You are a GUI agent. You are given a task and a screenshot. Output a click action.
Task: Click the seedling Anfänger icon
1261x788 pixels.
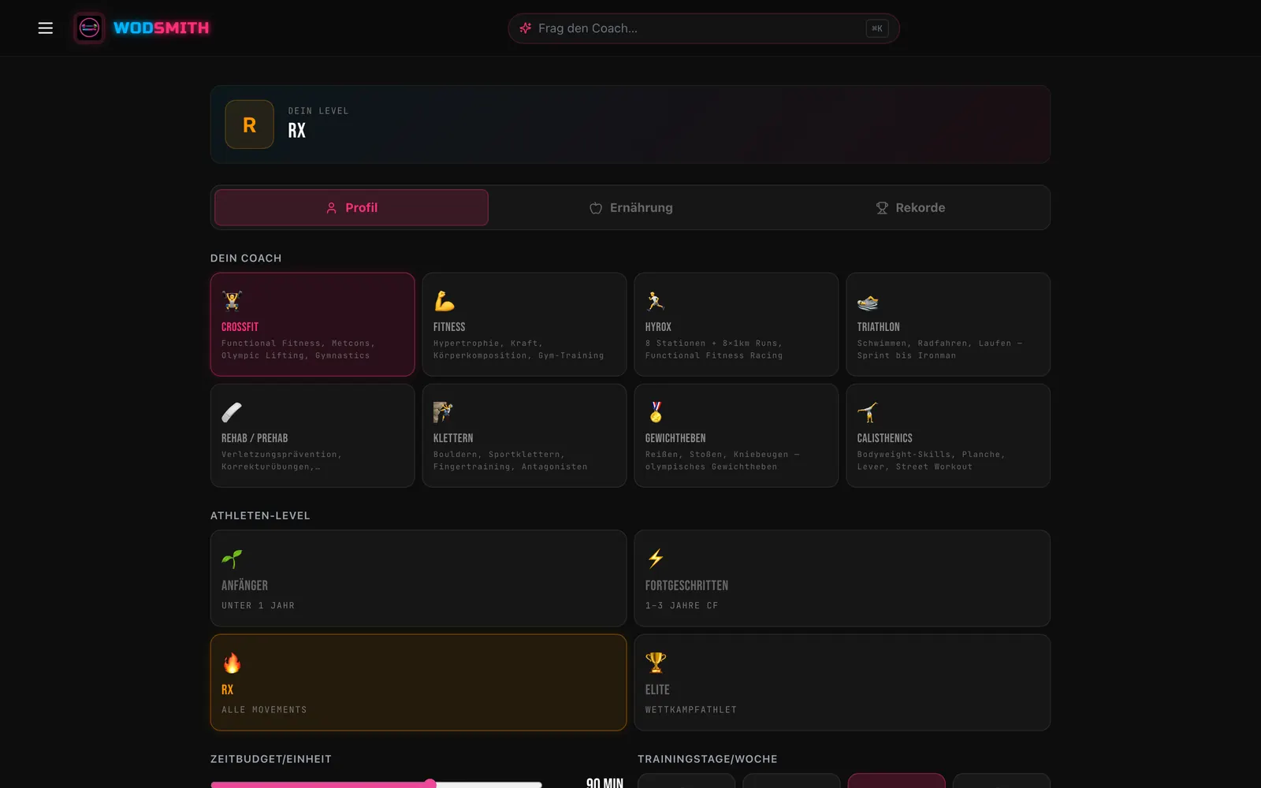tap(232, 559)
